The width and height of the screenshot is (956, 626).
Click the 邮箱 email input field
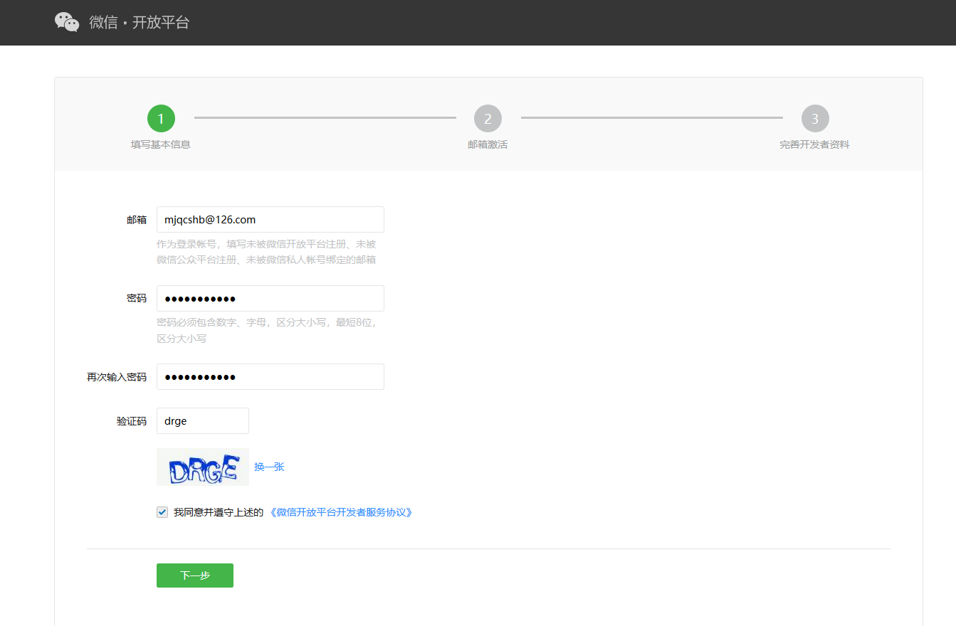270,220
